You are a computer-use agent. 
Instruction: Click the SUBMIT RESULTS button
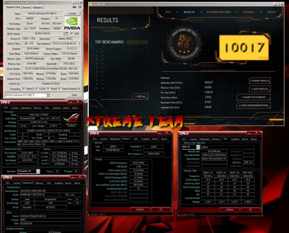(x=260, y=81)
